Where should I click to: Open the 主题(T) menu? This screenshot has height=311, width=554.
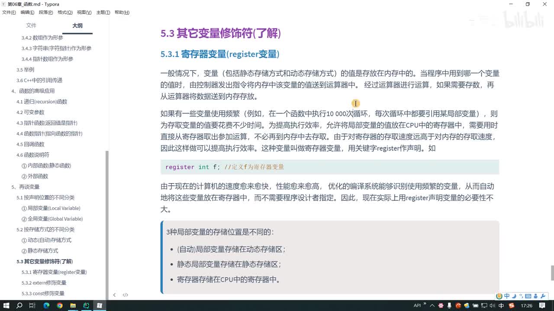tap(103, 13)
